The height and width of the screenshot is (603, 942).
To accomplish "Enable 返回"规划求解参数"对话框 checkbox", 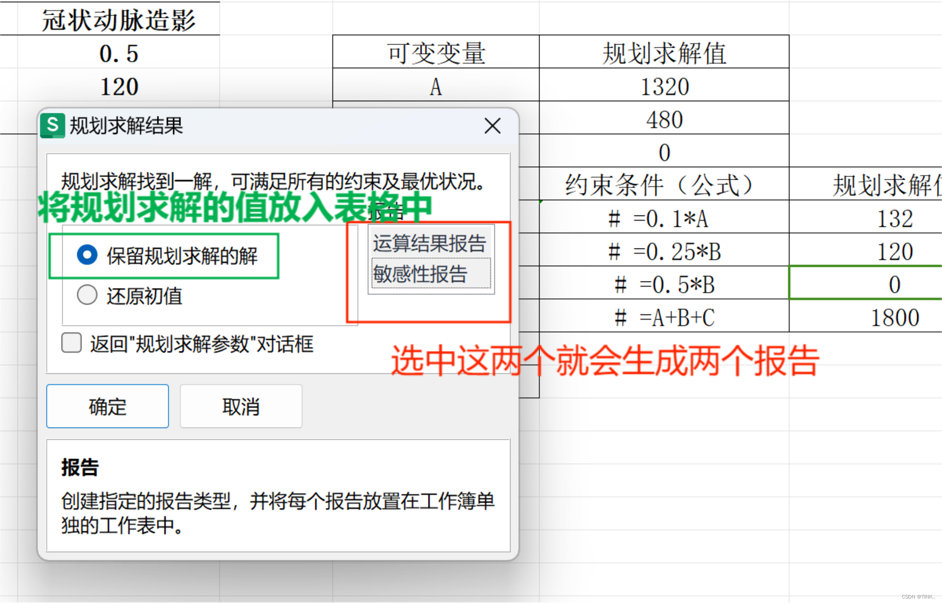I will tap(72, 343).
